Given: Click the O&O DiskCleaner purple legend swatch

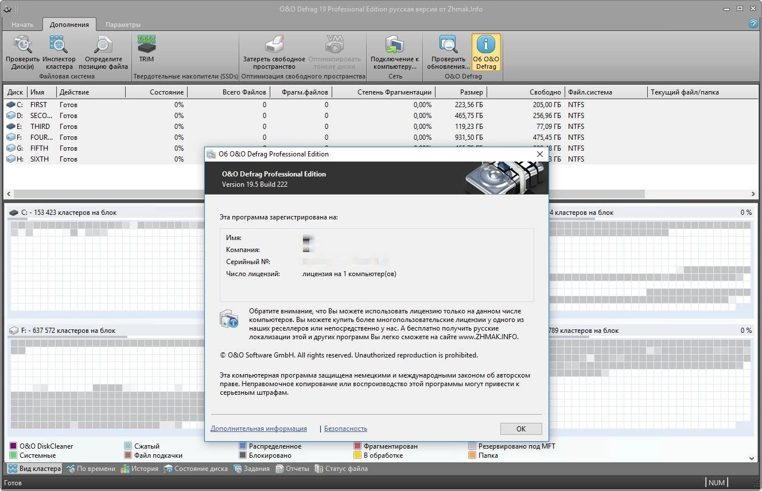Looking at the screenshot, I should pyautogui.click(x=14, y=446).
